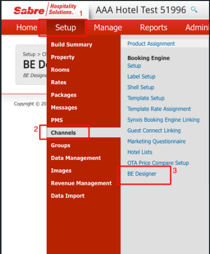The image size is (210, 254).
Task: Open the Manage menu
Action: [x=108, y=28]
